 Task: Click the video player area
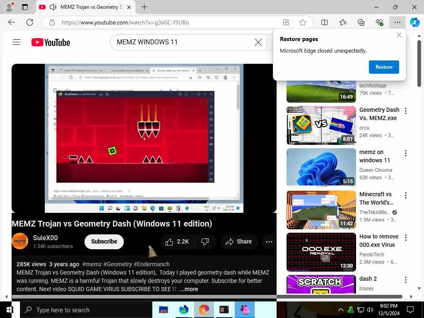pyautogui.click(x=144, y=138)
